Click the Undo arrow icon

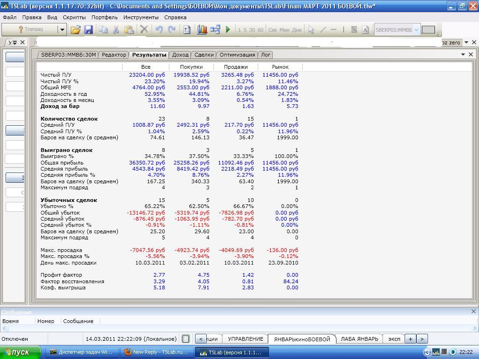[x=159, y=29]
